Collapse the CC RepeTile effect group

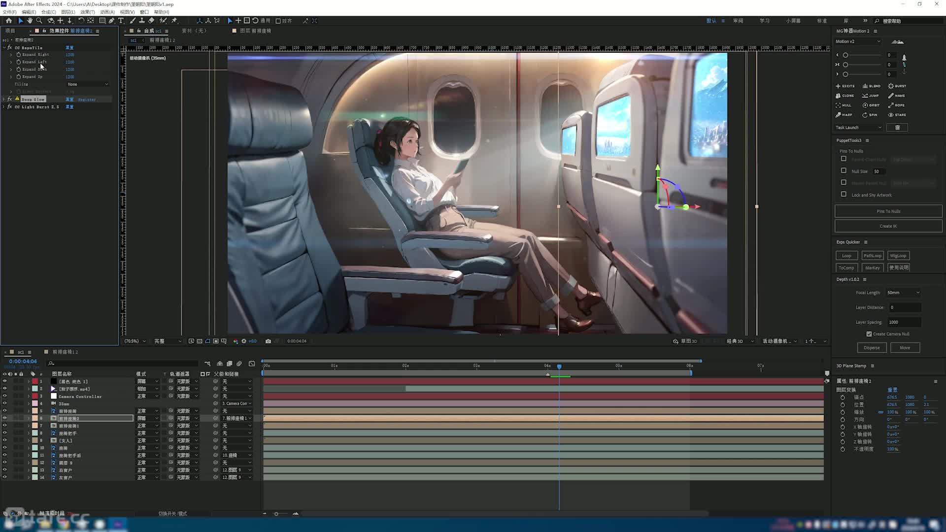4,48
